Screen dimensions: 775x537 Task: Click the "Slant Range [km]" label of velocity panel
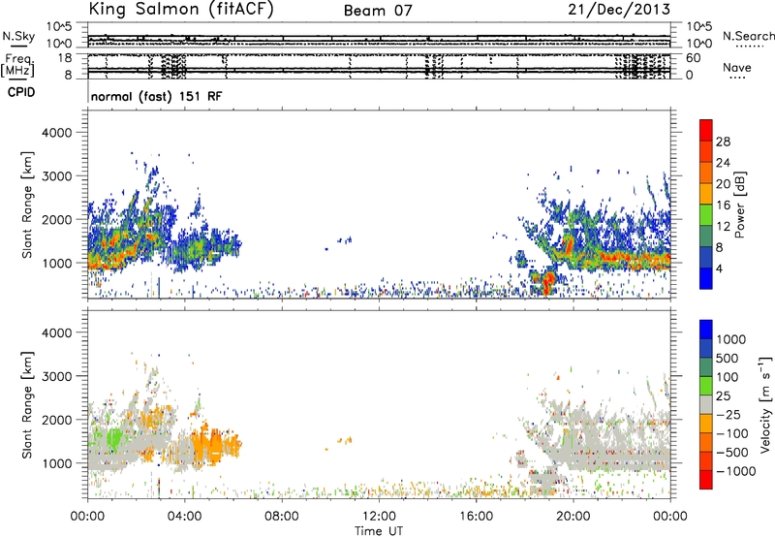27,404
